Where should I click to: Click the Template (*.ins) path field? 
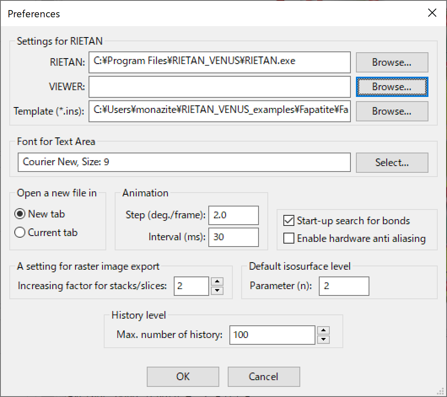pyautogui.click(x=219, y=111)
